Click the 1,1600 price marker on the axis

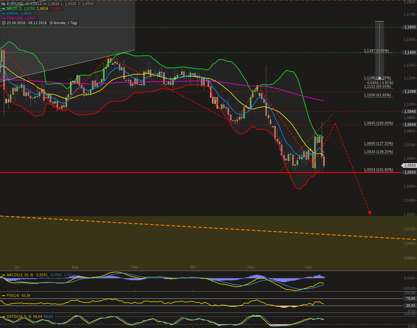410,27
